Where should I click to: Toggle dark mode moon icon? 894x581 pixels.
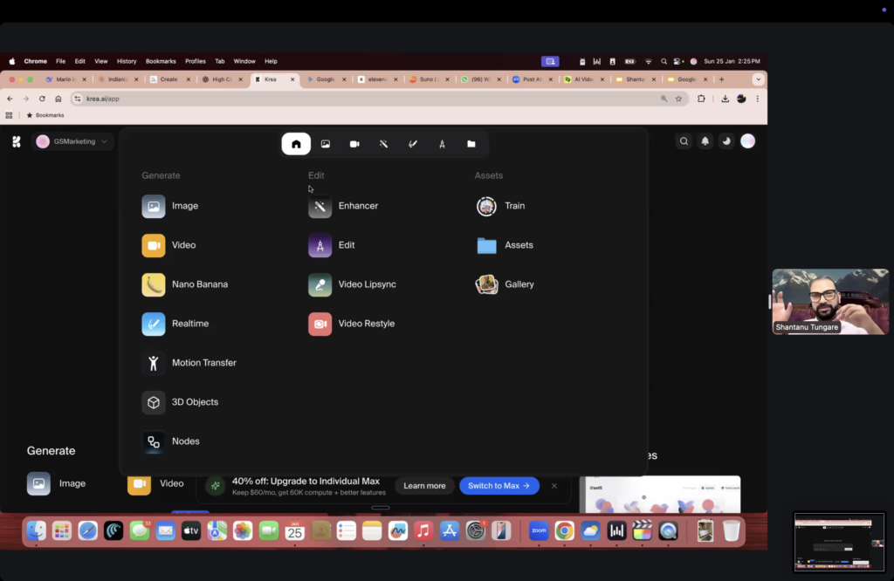click(x=726, y=141)
